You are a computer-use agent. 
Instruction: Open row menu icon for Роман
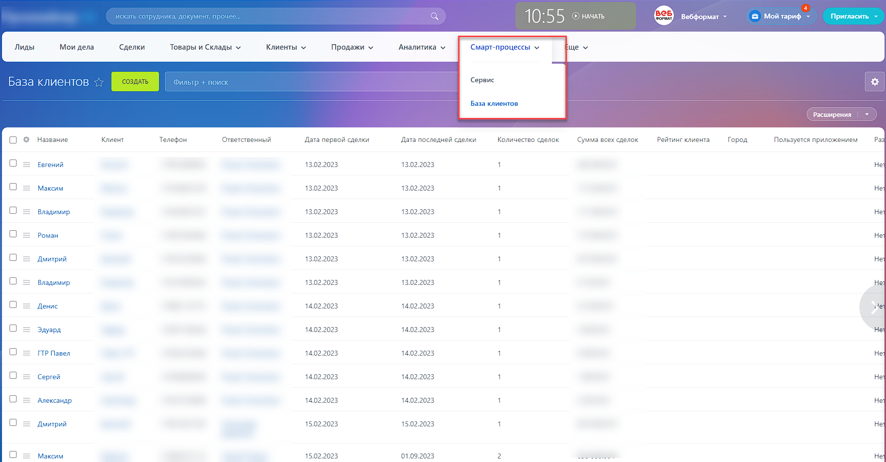(27, 235)
